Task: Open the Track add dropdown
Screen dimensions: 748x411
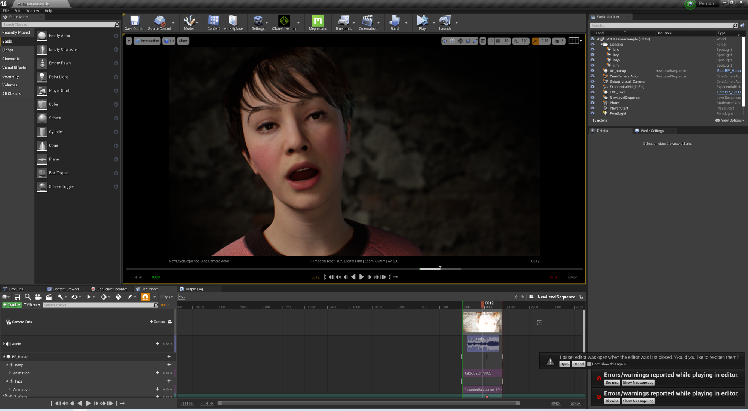Action: pos(12,305)
